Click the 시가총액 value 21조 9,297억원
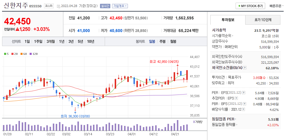Viewport: 286px width, 140px height. coord(266,31)
